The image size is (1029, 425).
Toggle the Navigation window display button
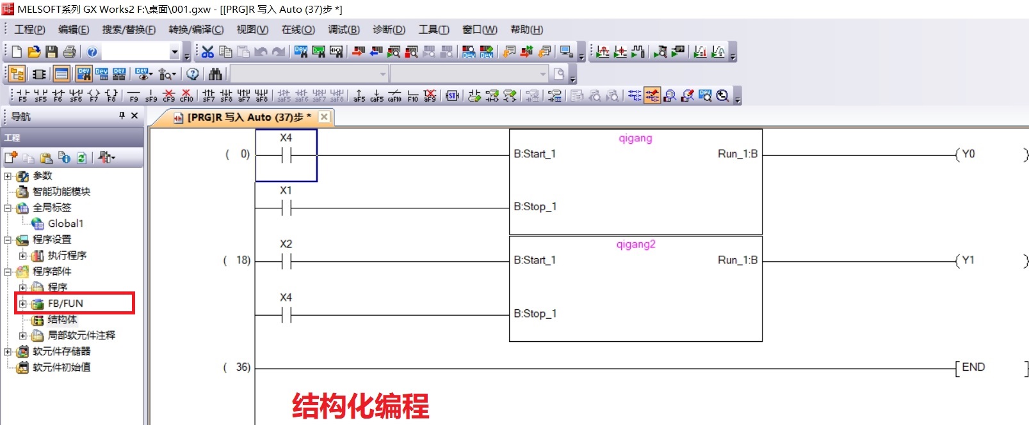click(x=17, y=74)
